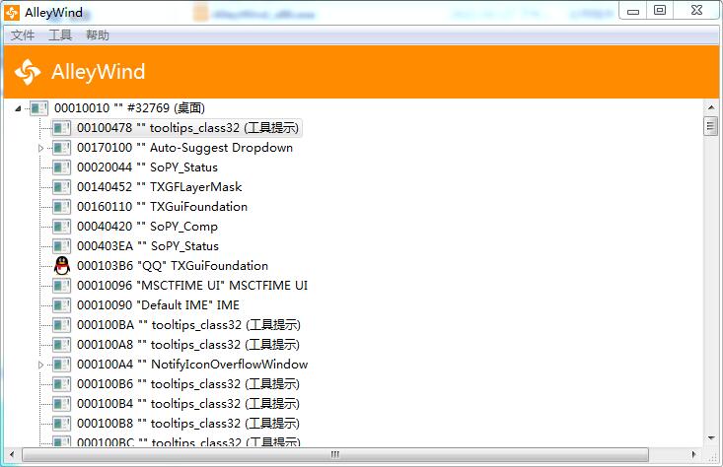Click window icon of 00010090 Default IME

pos(61,305)
